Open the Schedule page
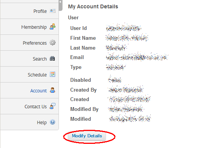Screen dimensions: 199x148 pos(29,75)
